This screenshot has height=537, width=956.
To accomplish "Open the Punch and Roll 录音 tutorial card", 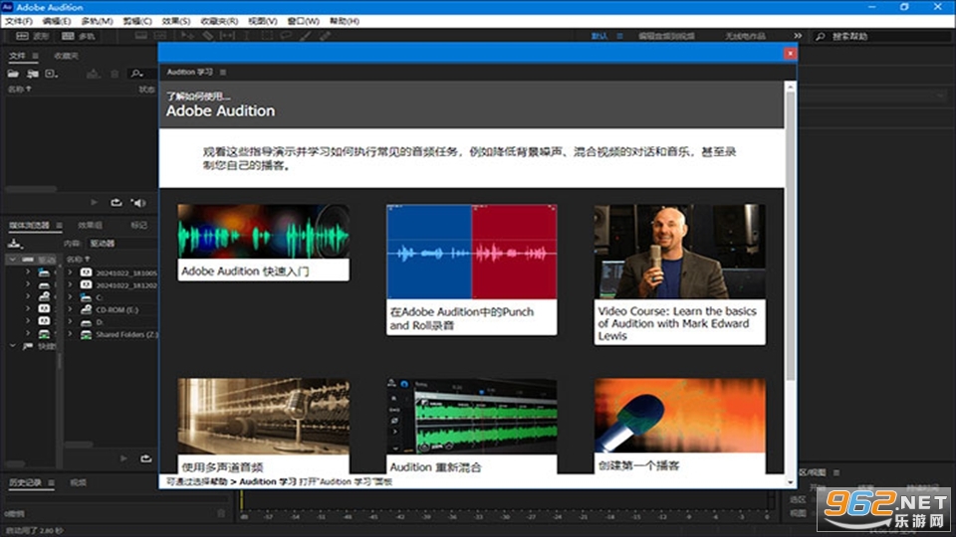I will pos(471,269).
